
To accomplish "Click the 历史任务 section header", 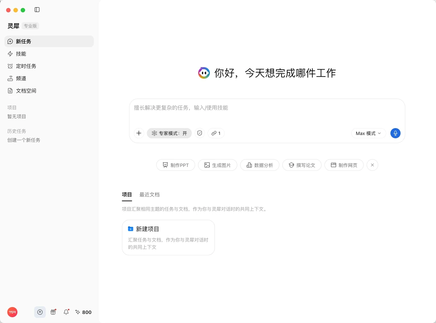I will coord(17,131).
